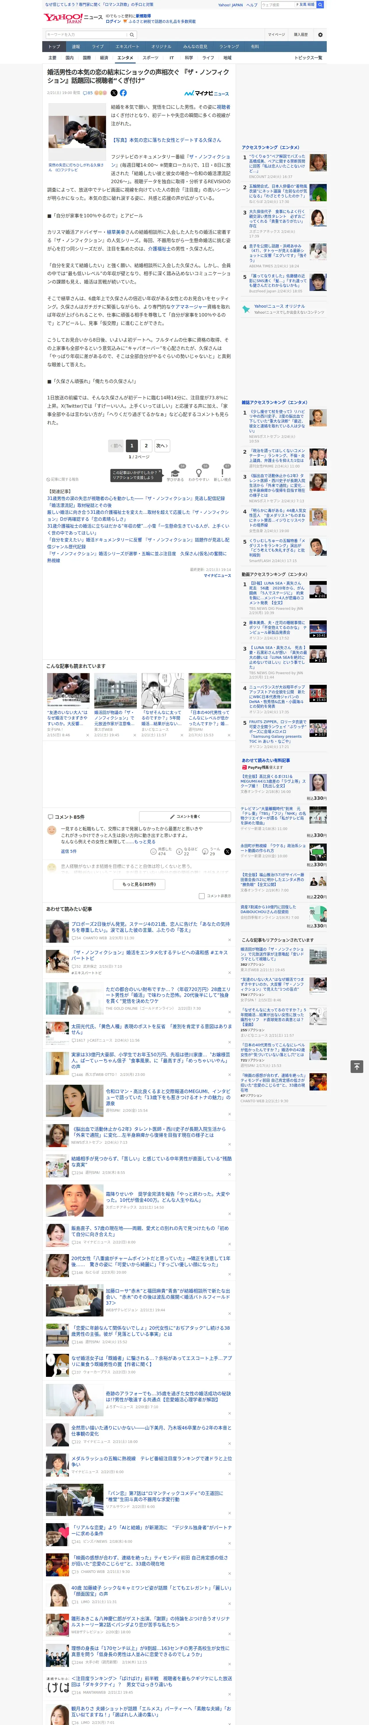The width and height of the screenshot is (369, 1725).
Task: Play the FRUITS ZIPPER video thumbnail
Action: click(x=318, y=728)
